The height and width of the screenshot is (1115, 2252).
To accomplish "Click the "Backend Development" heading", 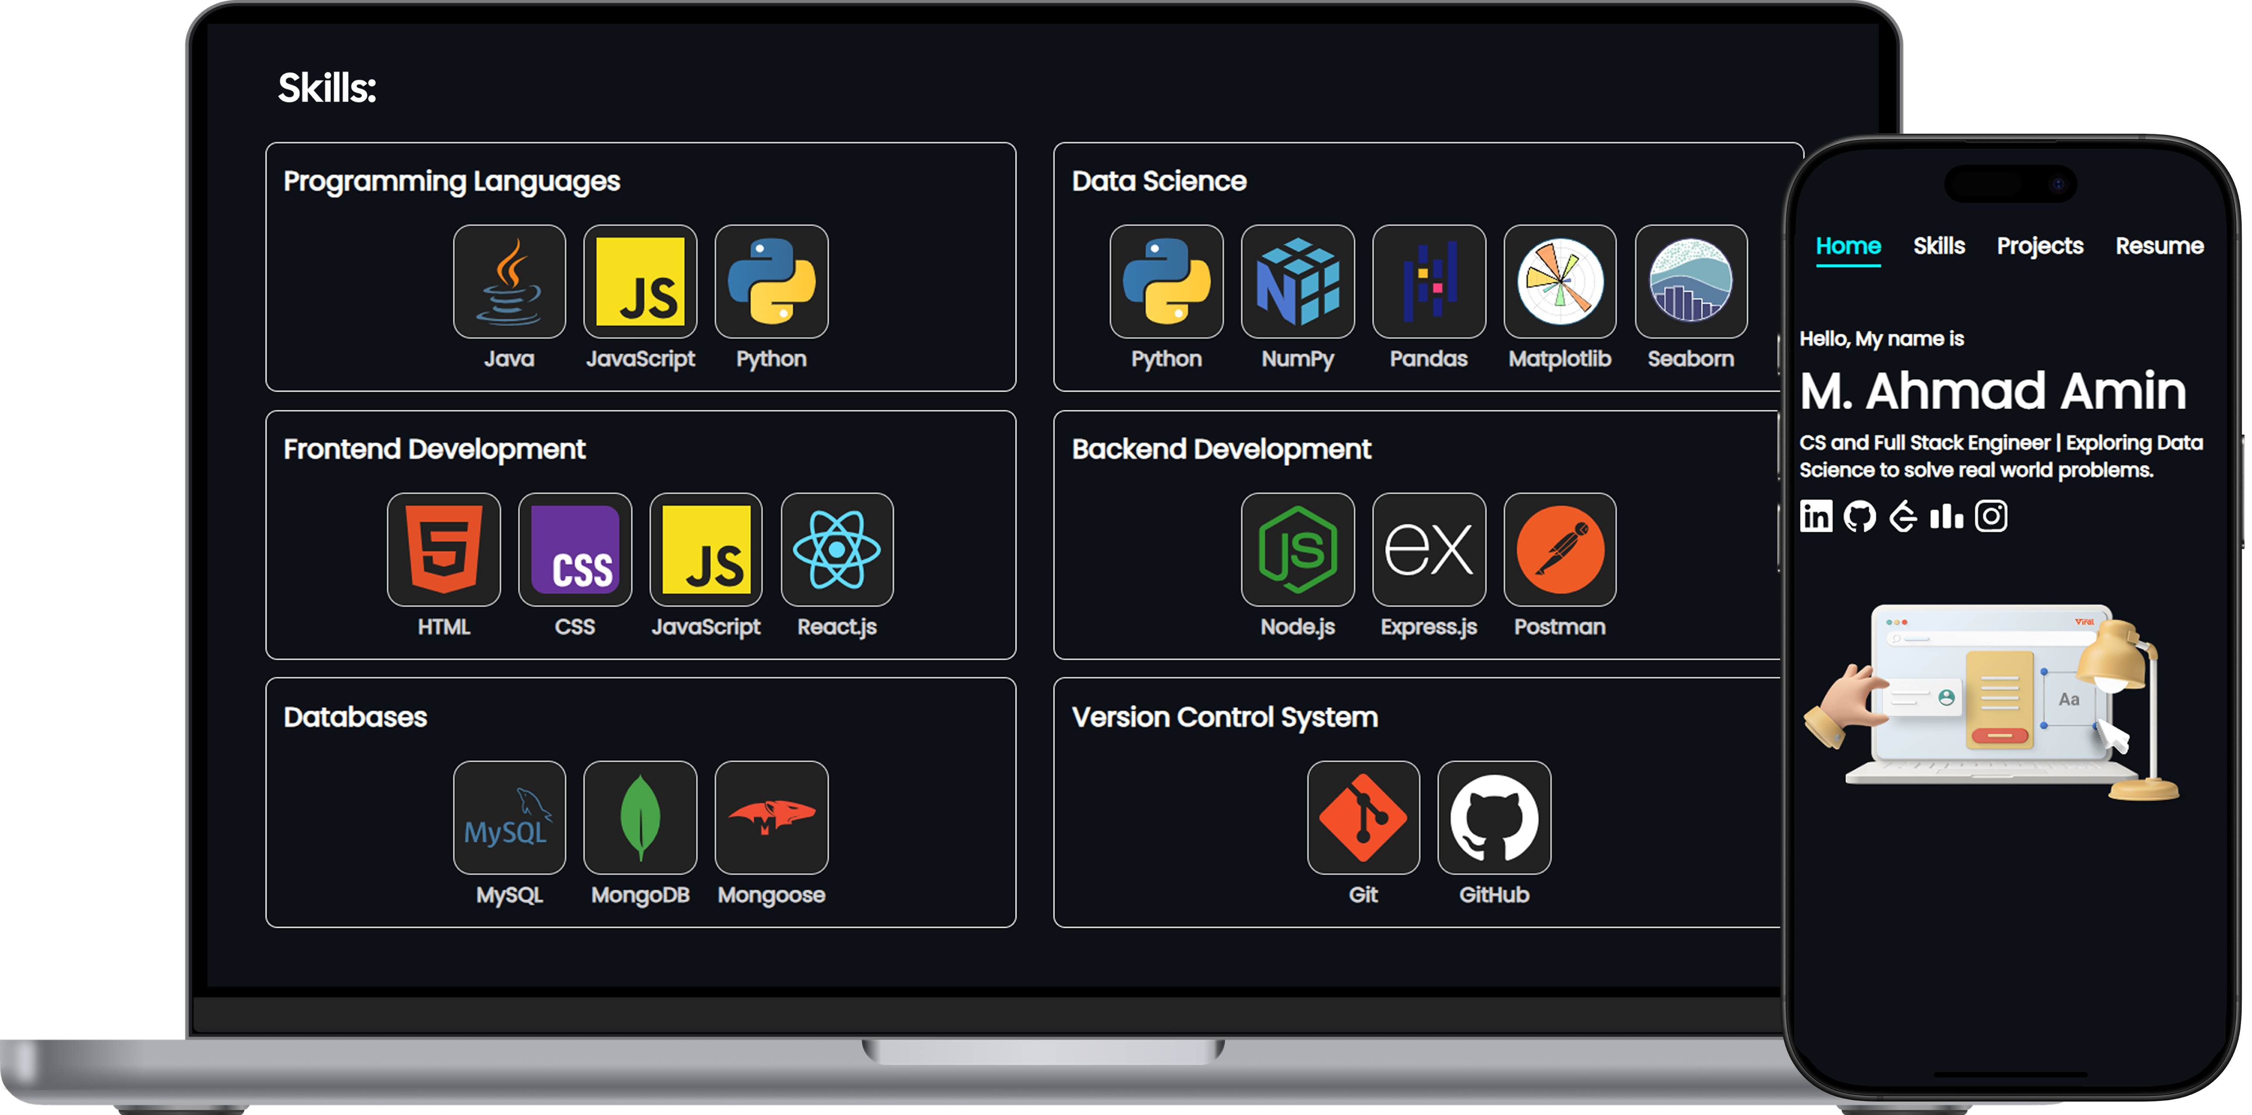I will pyautogui.click(x=1222, y=449).
